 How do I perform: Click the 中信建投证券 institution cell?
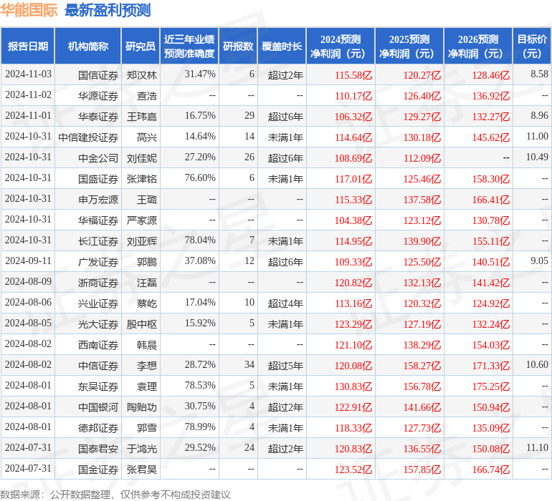88,137
